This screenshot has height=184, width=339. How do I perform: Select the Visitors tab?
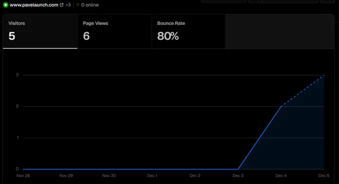pyautogui.click(x=40, y=31)
